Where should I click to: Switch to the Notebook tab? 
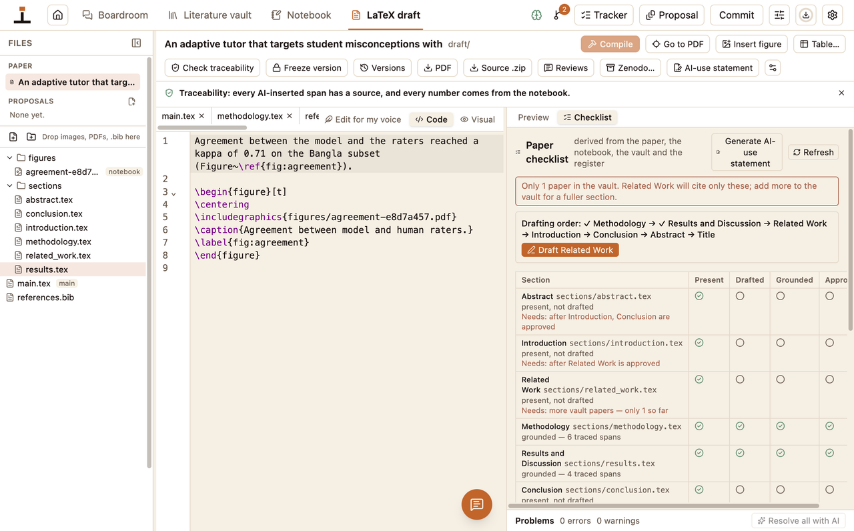tap(302, 15)
